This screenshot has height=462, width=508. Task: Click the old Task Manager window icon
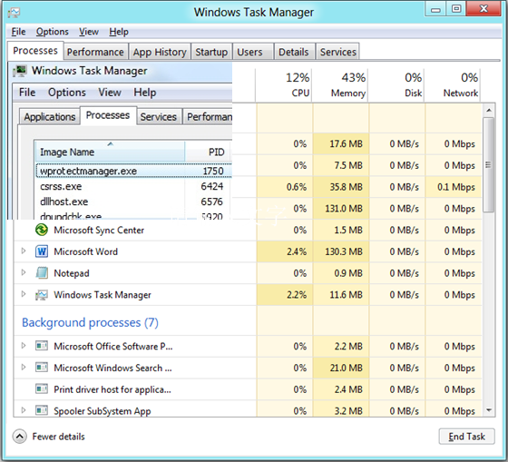point(20,71)
